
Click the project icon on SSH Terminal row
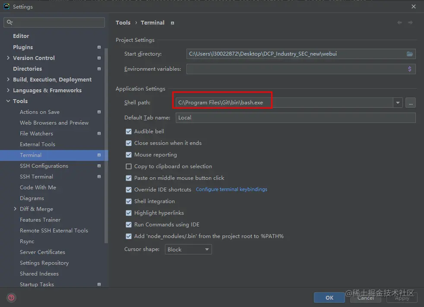pos(99,177)
